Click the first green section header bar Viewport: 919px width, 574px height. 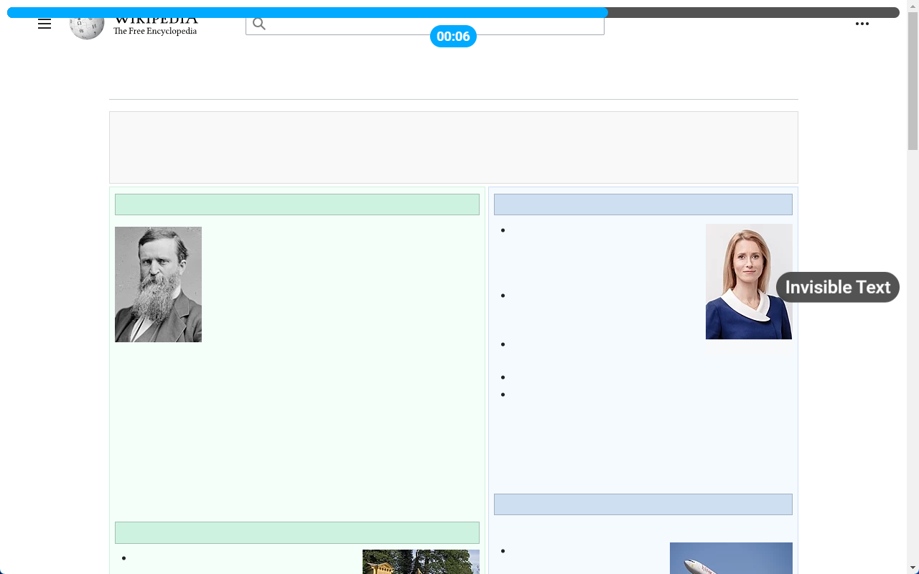pos(297,204)
